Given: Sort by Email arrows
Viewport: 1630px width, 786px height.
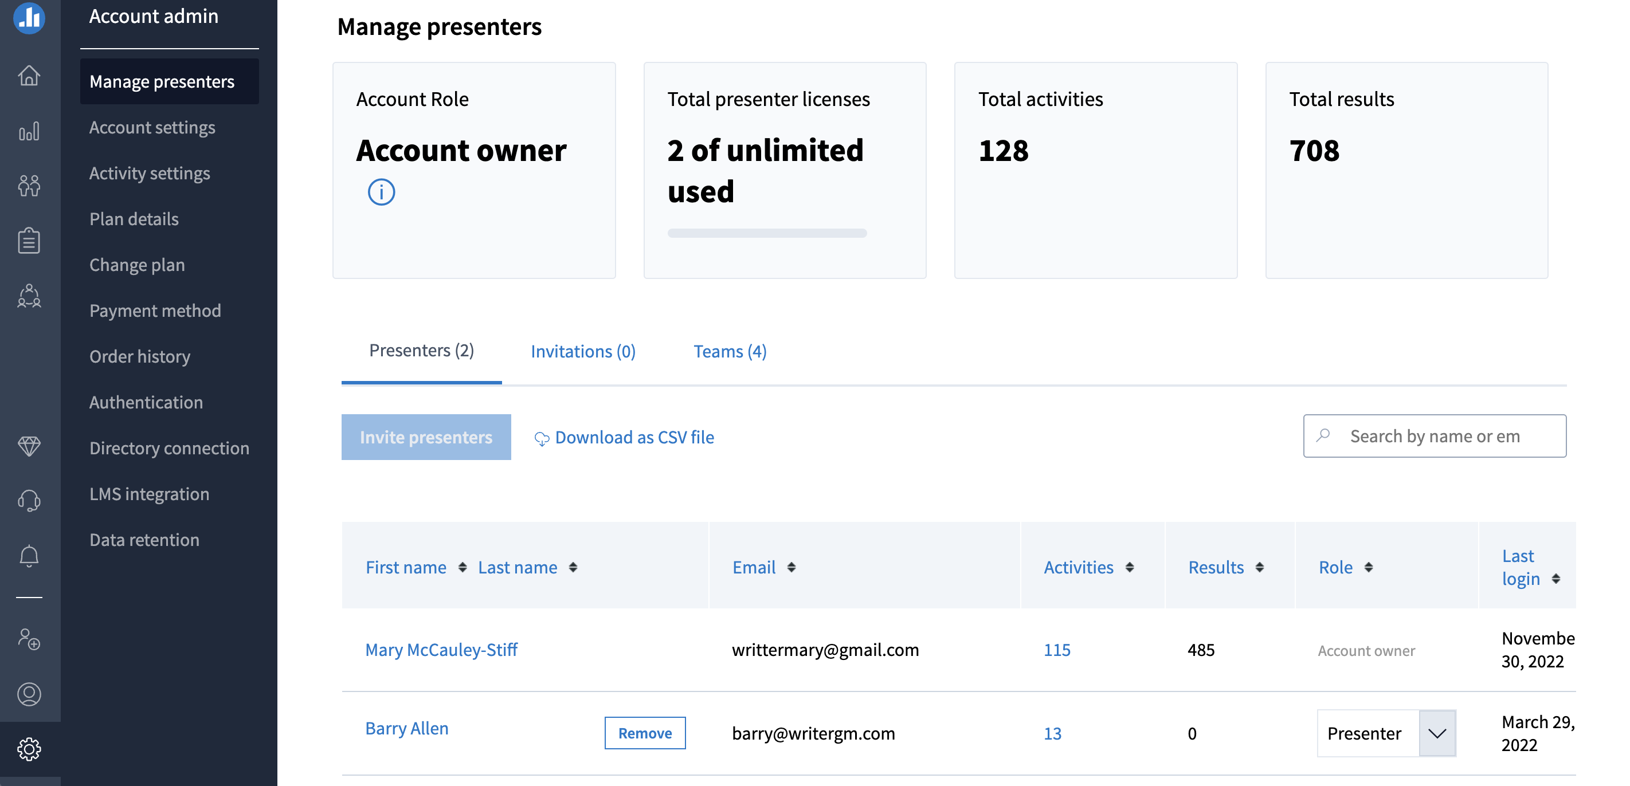Looking at the screenshot, I should pos(791,567).
